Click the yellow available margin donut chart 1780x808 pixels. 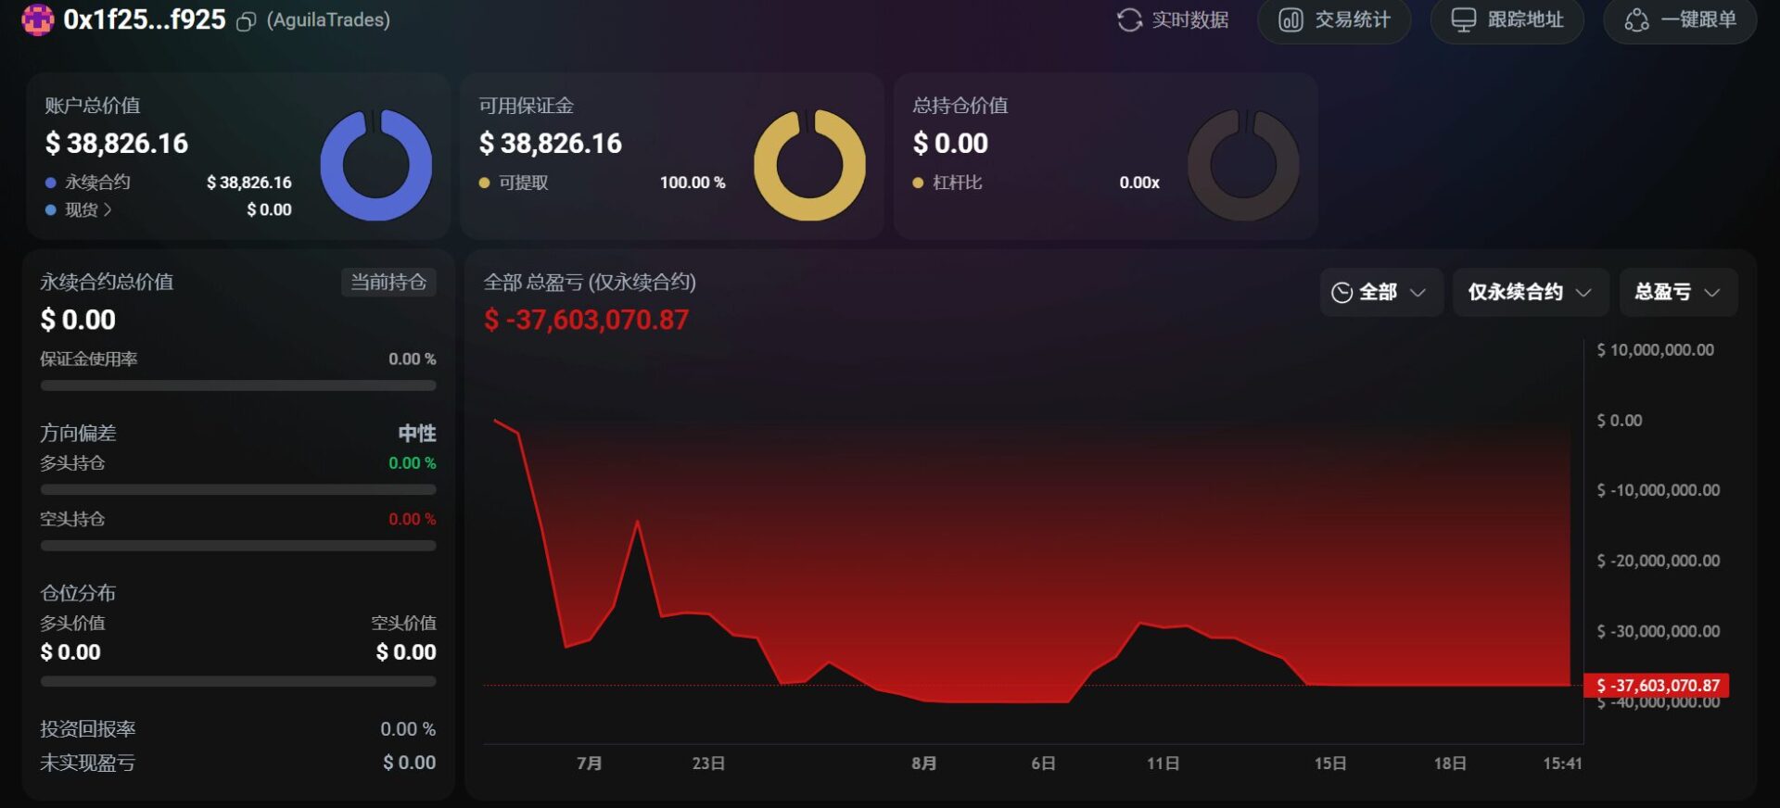[809, 165]
